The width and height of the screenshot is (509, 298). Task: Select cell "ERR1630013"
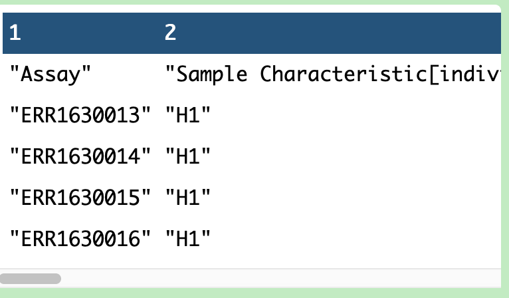(x=80, y=115)
